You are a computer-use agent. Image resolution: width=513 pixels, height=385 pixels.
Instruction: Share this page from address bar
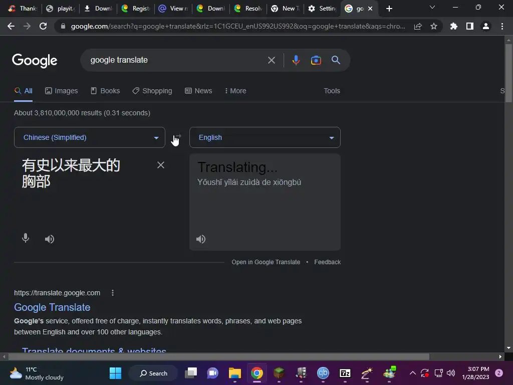point(418,27)
